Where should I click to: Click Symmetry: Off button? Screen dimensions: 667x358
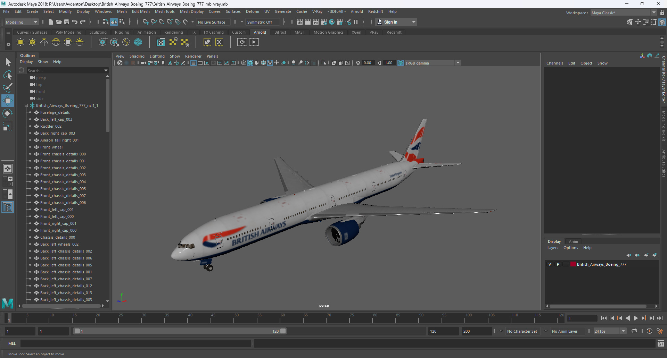(262, 22)
